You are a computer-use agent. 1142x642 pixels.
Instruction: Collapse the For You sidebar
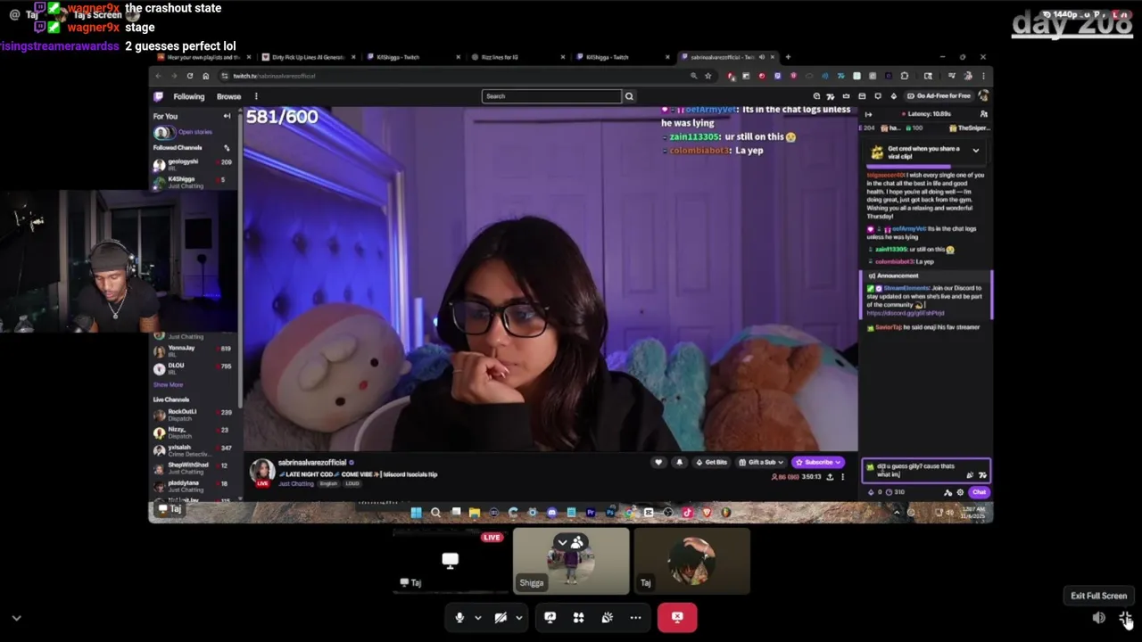tap(227, 116)
